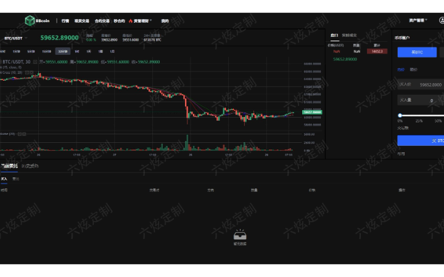The image size is (444, 277).
Task: Click the 操作 column header
Action: (x=402, y=190)
